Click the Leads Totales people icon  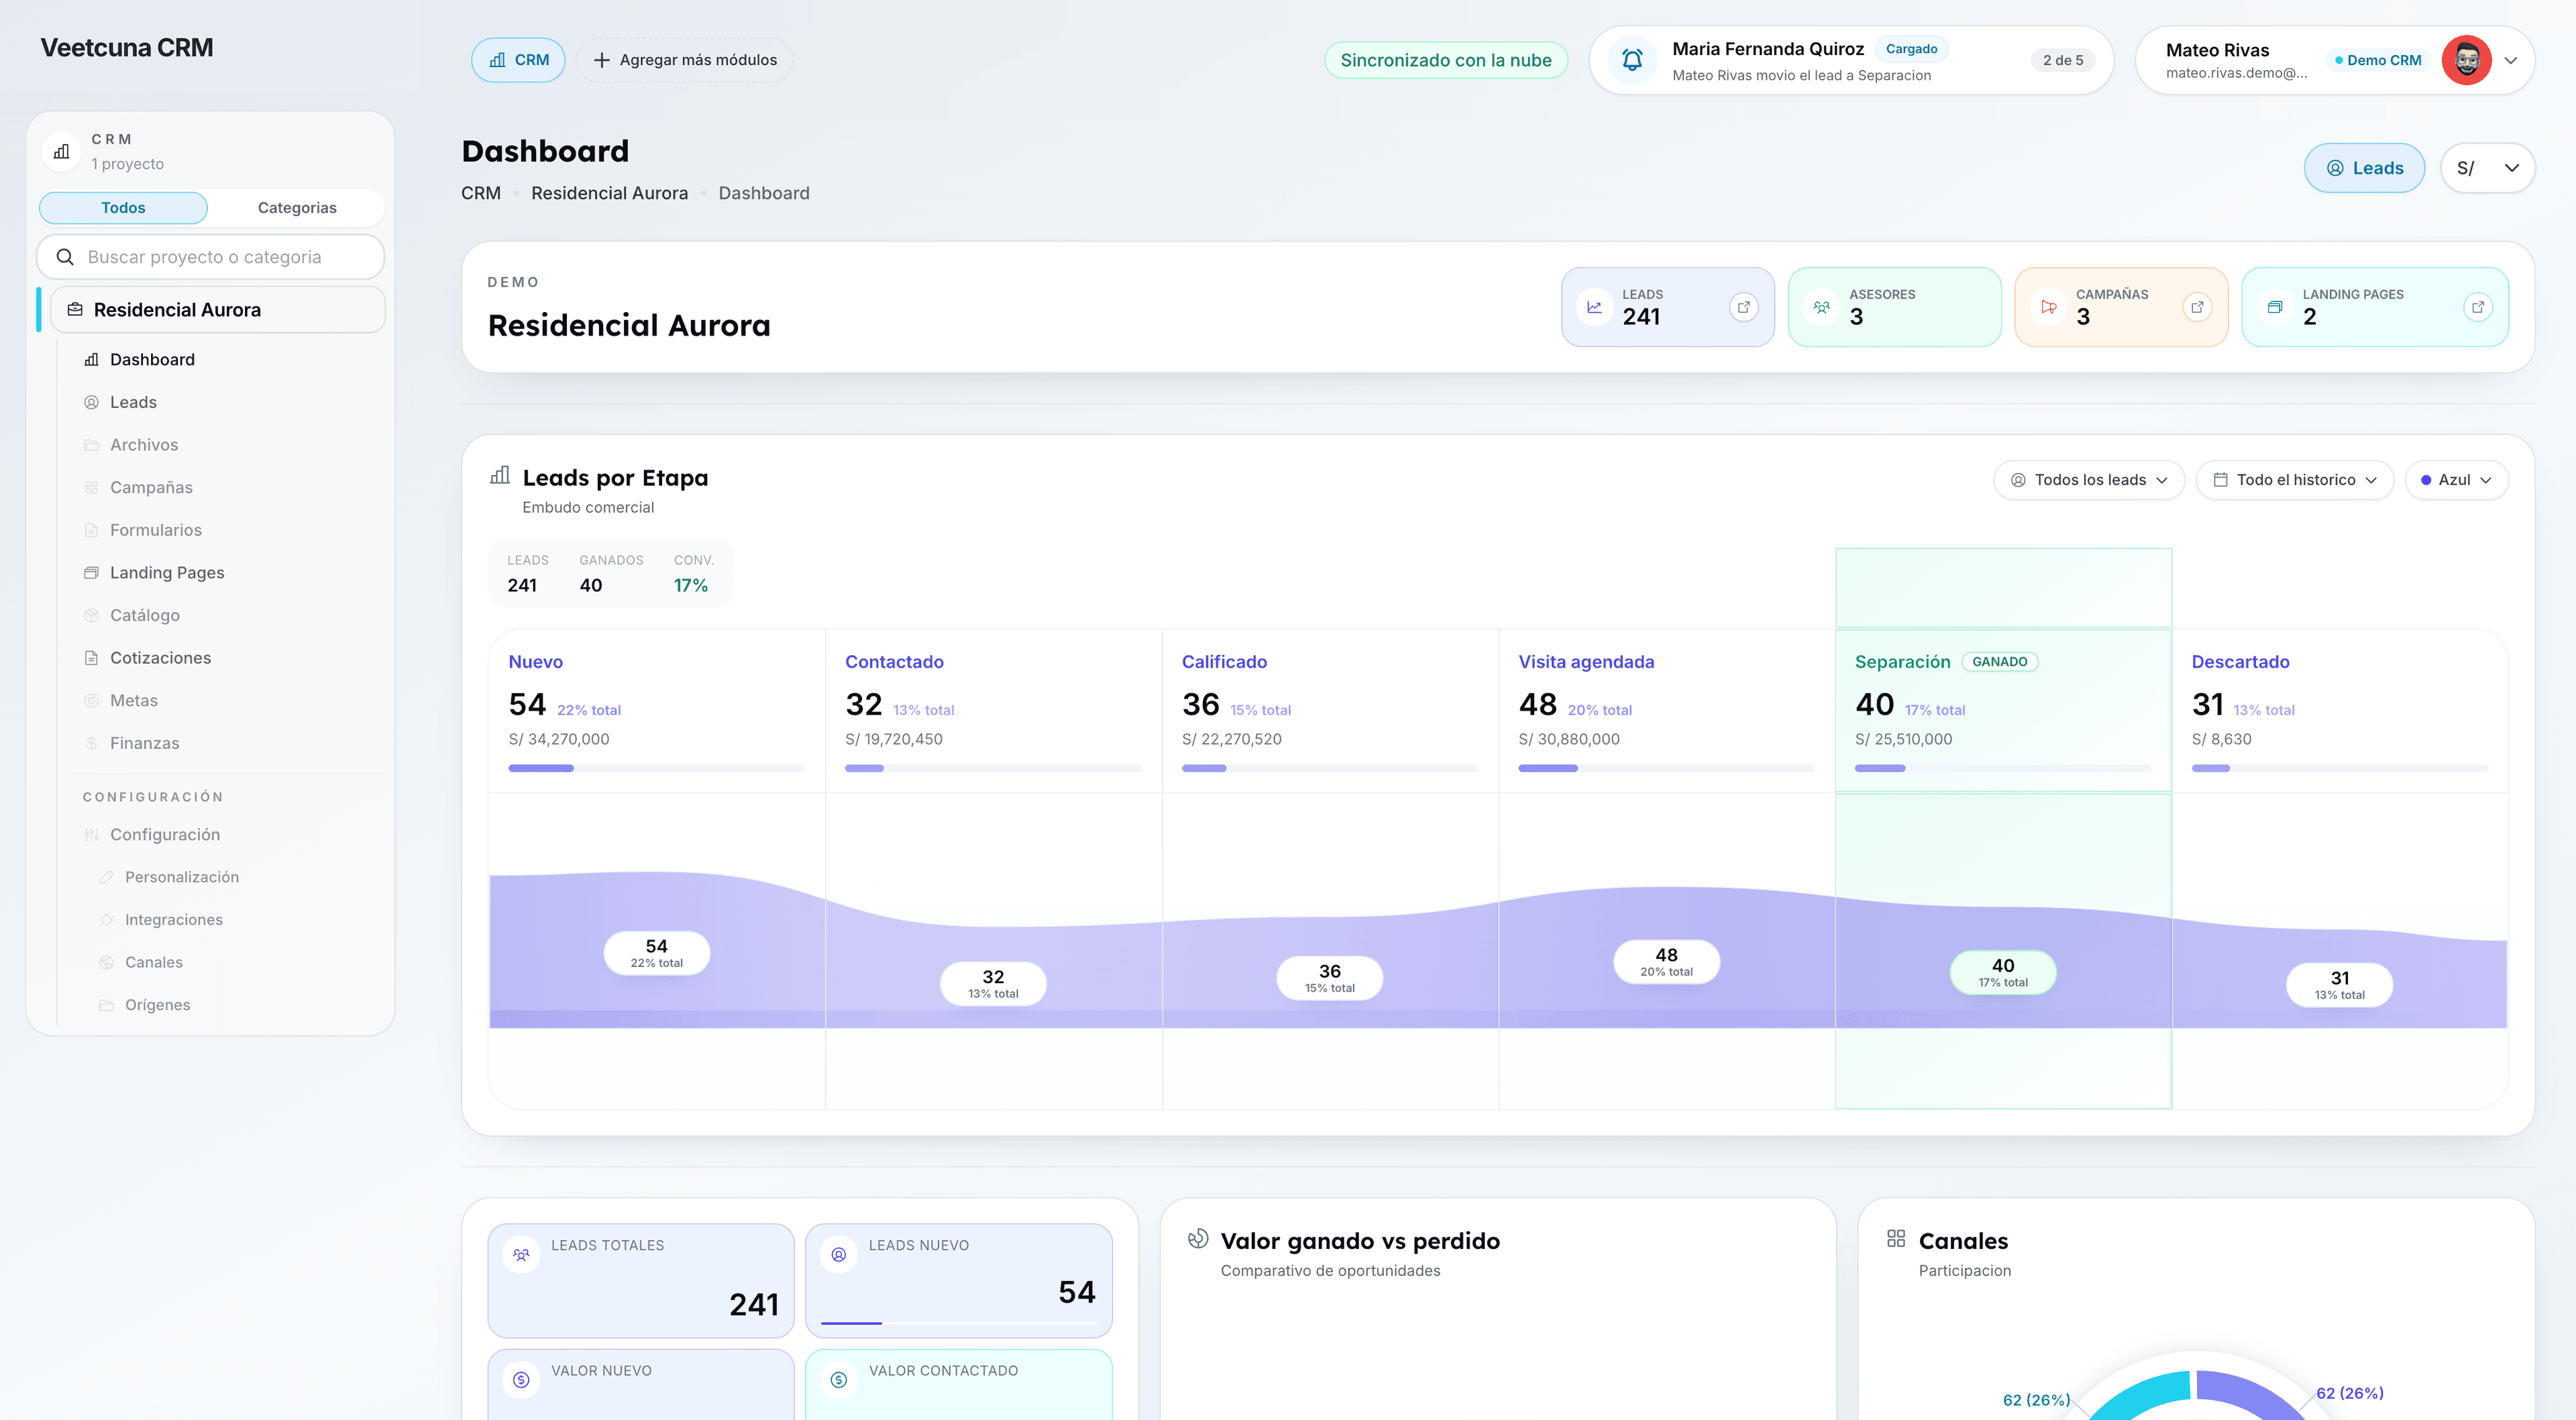tap(521, 1254)
